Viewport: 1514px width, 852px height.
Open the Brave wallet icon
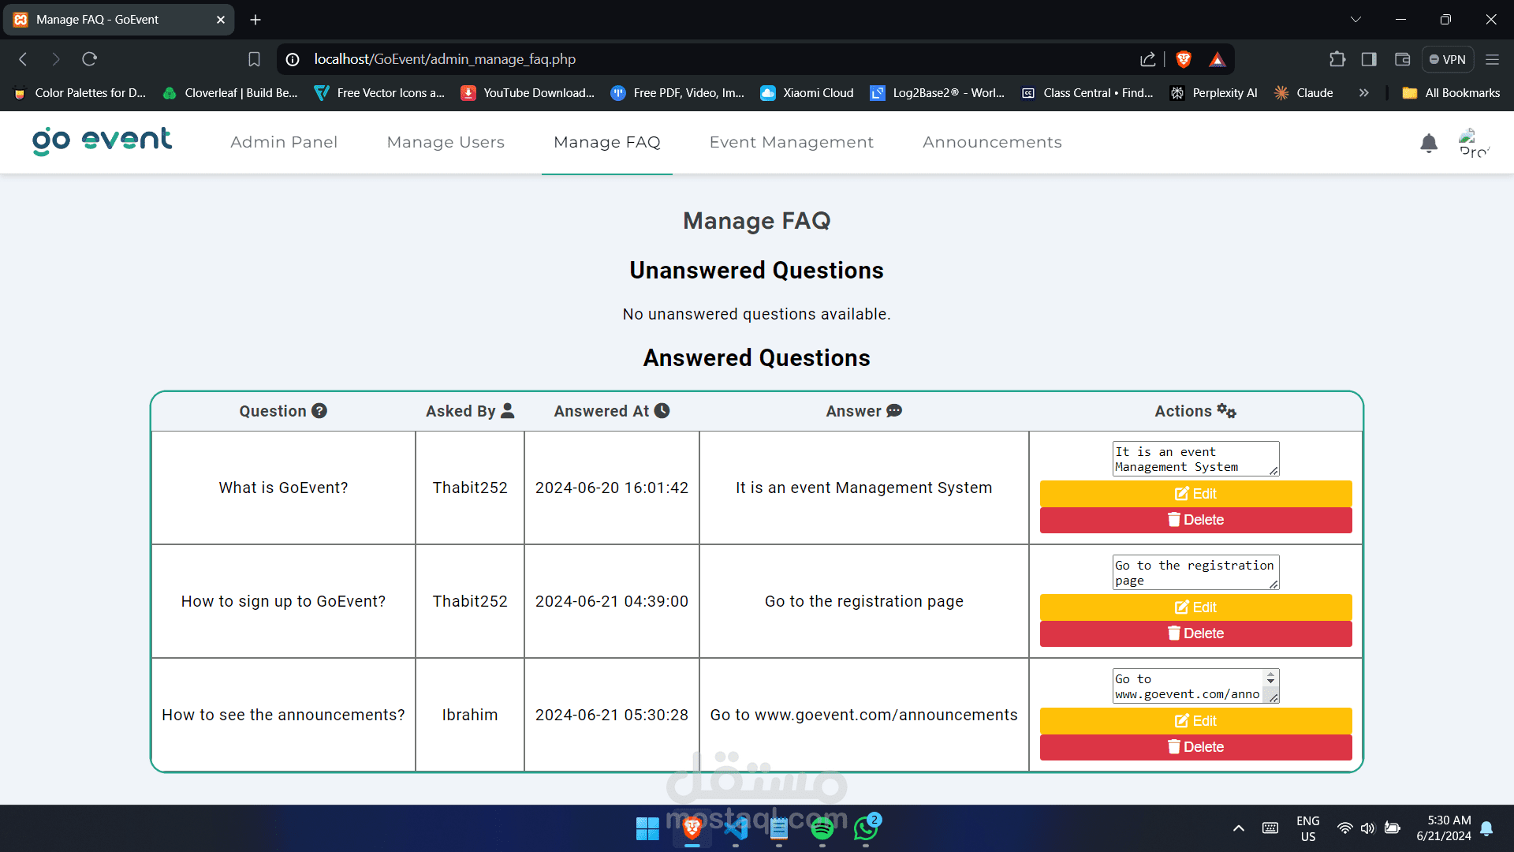point(1402,59)
